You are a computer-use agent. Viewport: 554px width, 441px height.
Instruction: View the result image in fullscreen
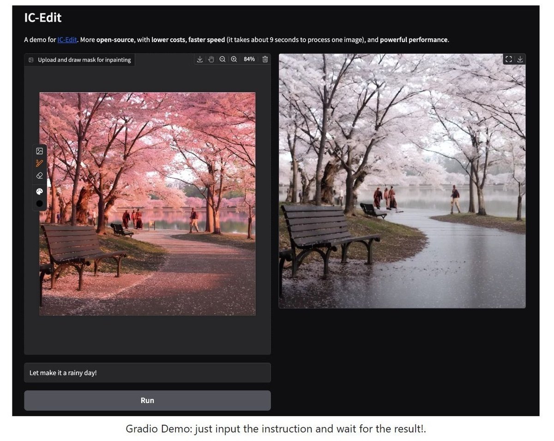pyautogui.click(x=509, y=59)
